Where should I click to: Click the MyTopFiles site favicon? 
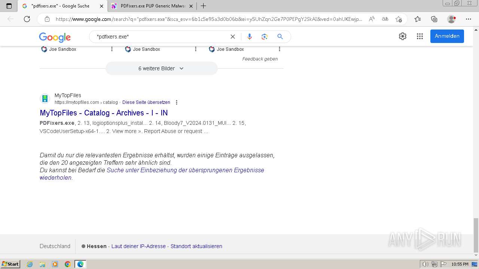coord(45,99)
